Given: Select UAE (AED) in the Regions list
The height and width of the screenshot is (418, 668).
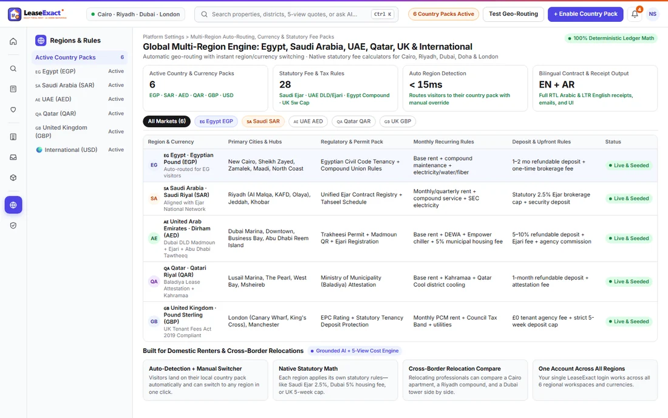Looking at the screenshot, I should [x=80, y=99].
